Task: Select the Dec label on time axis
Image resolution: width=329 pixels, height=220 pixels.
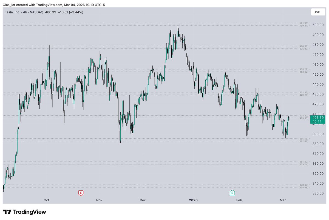Action: coord(143,200)
